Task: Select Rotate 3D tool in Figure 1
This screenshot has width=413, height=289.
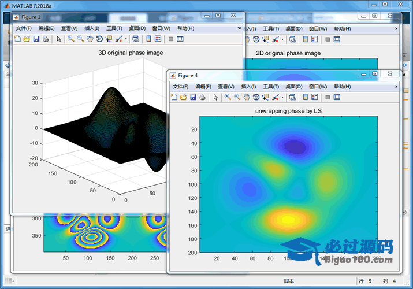Action: coord(99,39)
